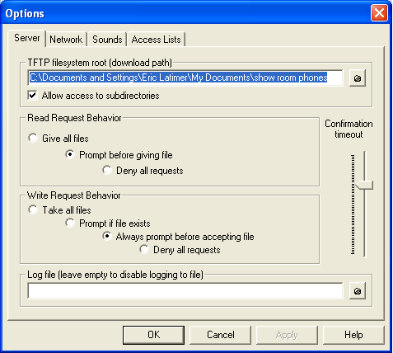The height and width of the screenshot is (353, 393).
Task: Close the Options dialog with the X
Action: (x=379, y=13)
